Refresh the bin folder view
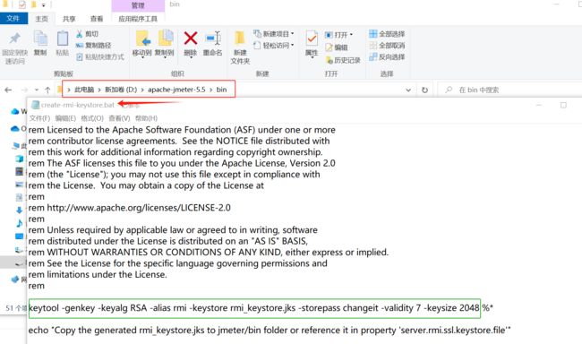The image size is (582, 344). click(x=425, y=90)
